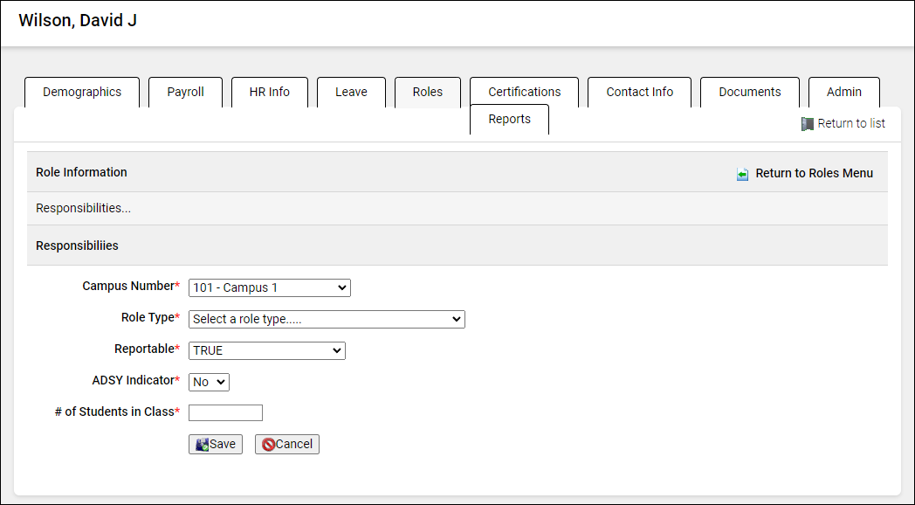The width and height of the screenshot is (915, 505).
Task: Click the Save button disk icon
Action: [x=202, y=445]
